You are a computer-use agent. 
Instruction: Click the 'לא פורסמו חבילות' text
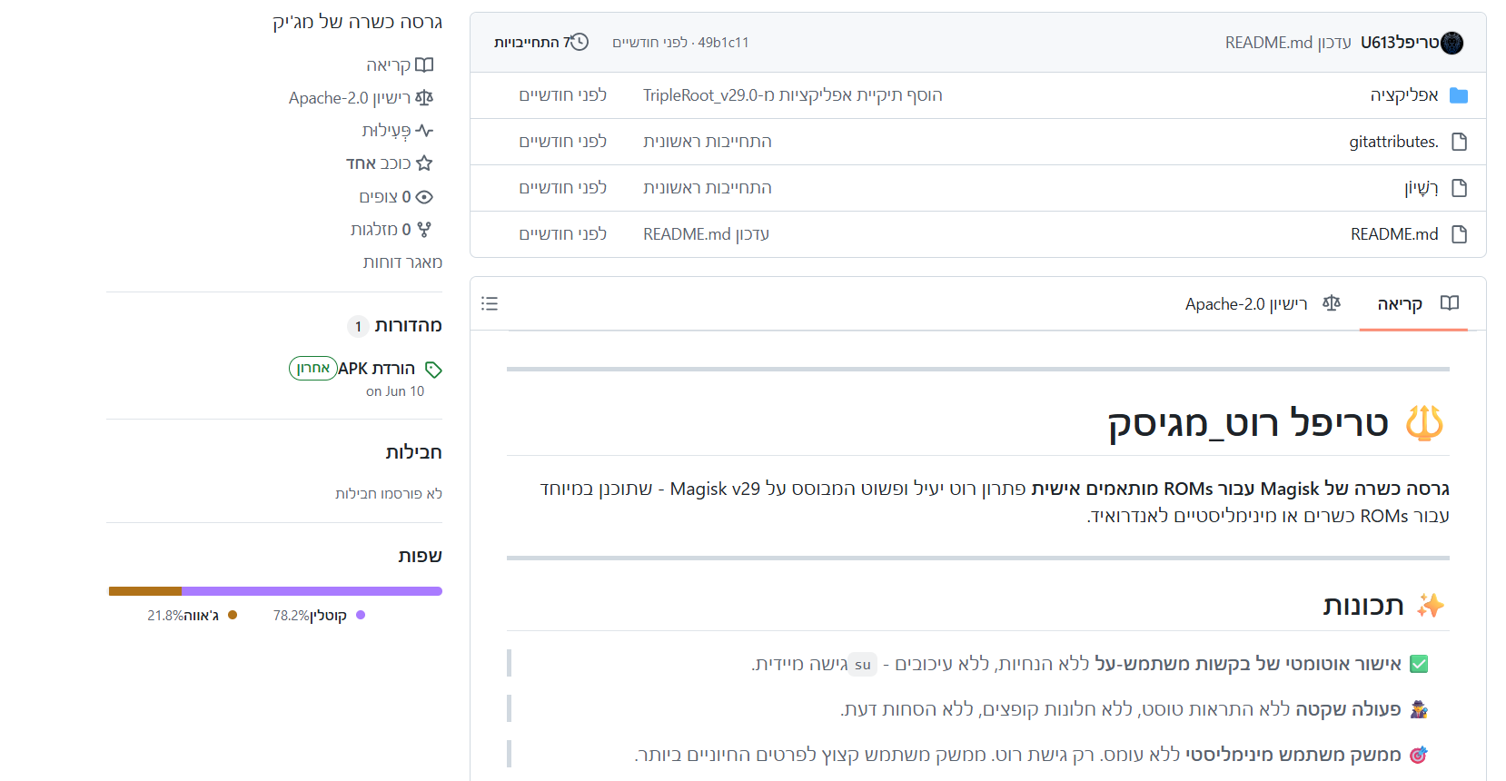pos(389,494)
